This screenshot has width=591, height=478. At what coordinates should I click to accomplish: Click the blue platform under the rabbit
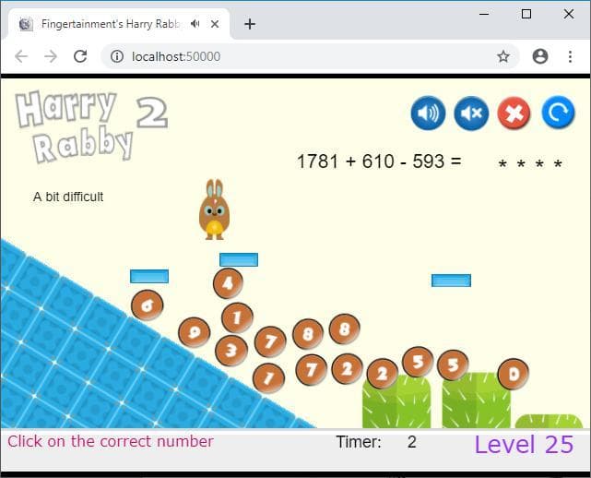pyautogui.click(x=239, y=259)
